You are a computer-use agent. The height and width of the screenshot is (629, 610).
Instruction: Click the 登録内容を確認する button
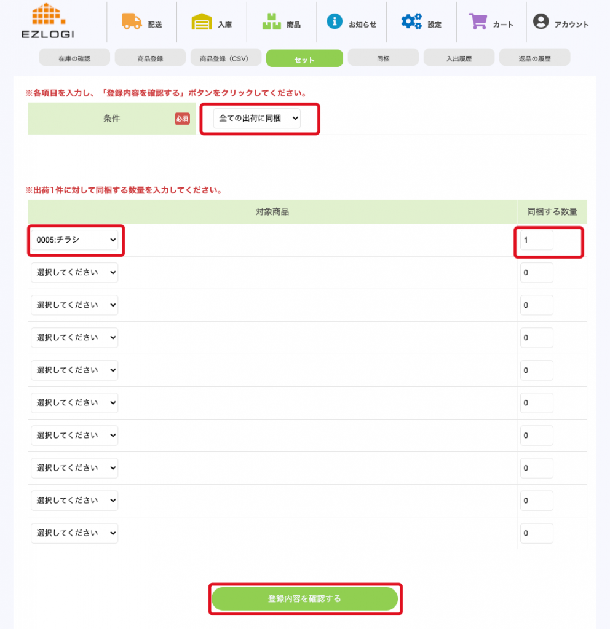[x=304, y=598]
